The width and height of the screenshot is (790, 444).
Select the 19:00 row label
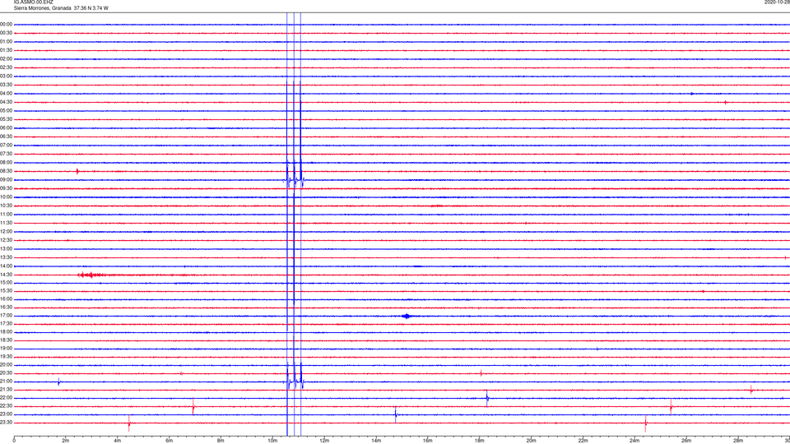tap(6, 349)
